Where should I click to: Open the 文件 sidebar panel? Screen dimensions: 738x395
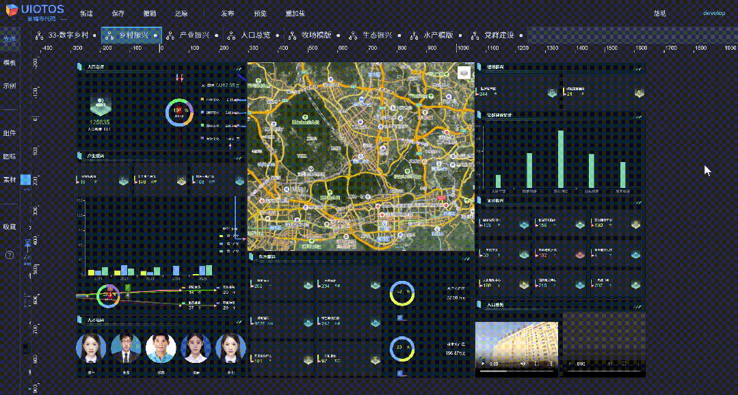[x=10, y=40]
